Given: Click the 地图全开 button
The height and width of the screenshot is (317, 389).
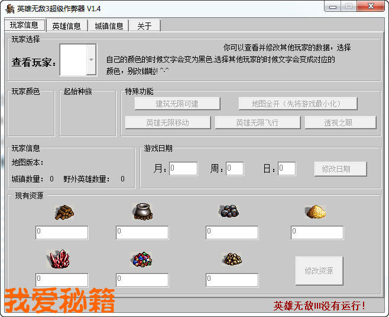Looking at the screenshot, I should click(298, 104).
